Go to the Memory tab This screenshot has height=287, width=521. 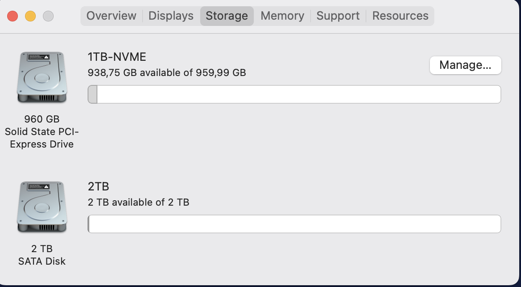pyautogui.click(x=282, y=16)
